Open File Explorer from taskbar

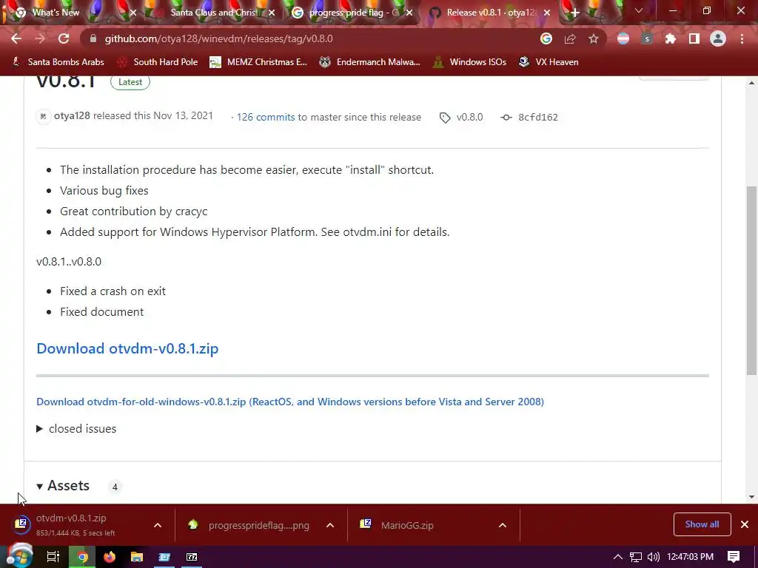pos(137,557)
